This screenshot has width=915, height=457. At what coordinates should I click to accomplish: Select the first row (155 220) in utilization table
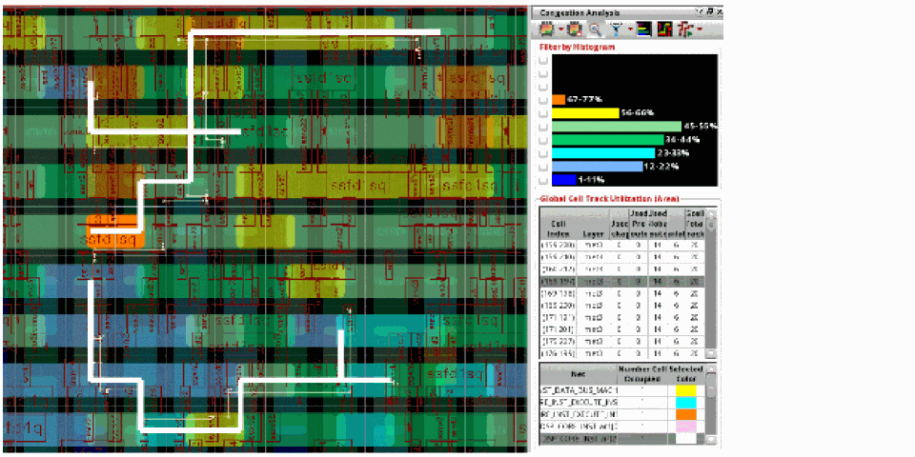pos(622,246)
